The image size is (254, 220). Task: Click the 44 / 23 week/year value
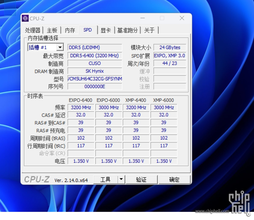pos(170,63)
